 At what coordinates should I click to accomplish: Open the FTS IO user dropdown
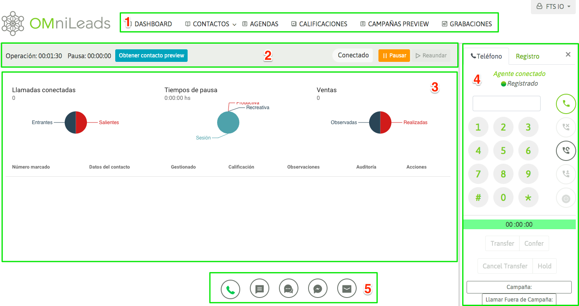pyautogui.click(x=553, y=7)
